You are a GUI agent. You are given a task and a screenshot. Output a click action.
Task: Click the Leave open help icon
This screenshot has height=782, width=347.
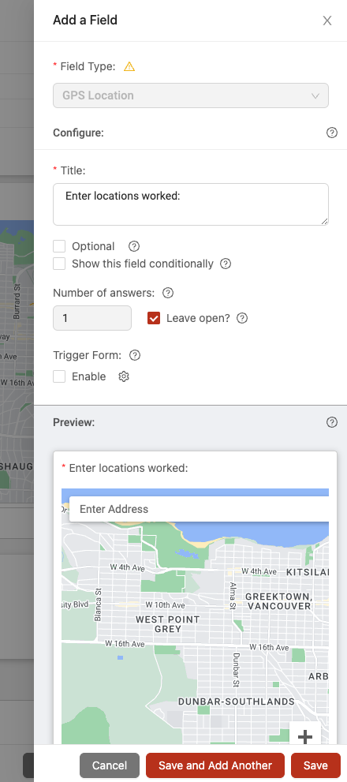coord(242,318)
